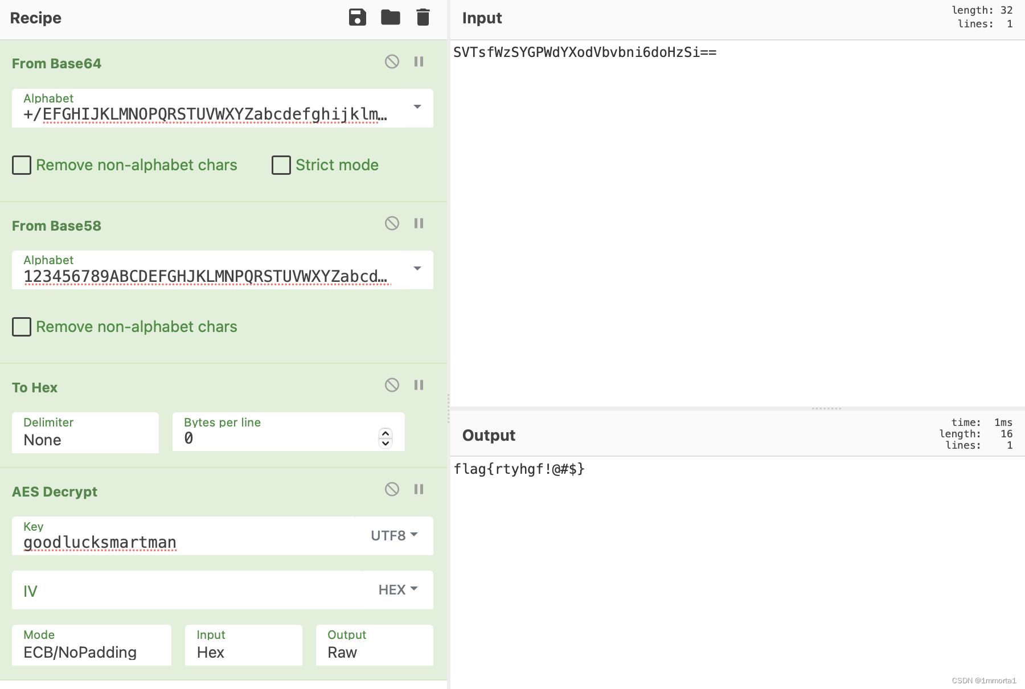Click the Delimiter field showing None

pos(85,440)
